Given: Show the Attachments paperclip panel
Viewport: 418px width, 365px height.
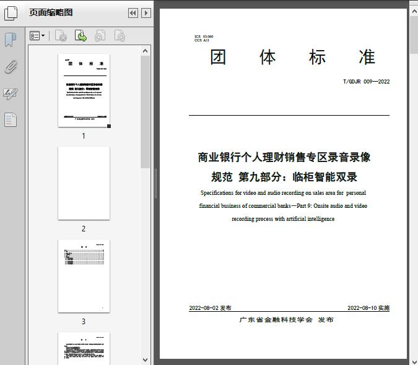Looking at the screenshot, I should (x=11, y=67).
